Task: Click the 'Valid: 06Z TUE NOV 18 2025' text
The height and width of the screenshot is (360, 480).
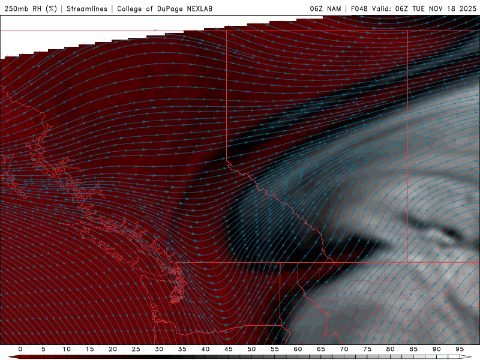Action: (424, 8)
